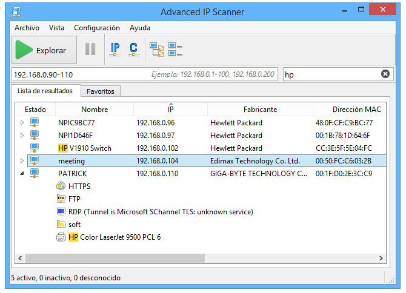Expand the meeting device row
The height and width of the screenshot is (293, 406).
tap(22, 161)
